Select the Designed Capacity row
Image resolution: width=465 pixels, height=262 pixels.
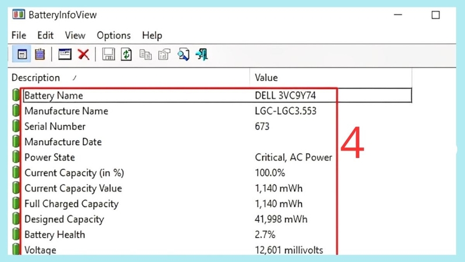pos(212,219)
